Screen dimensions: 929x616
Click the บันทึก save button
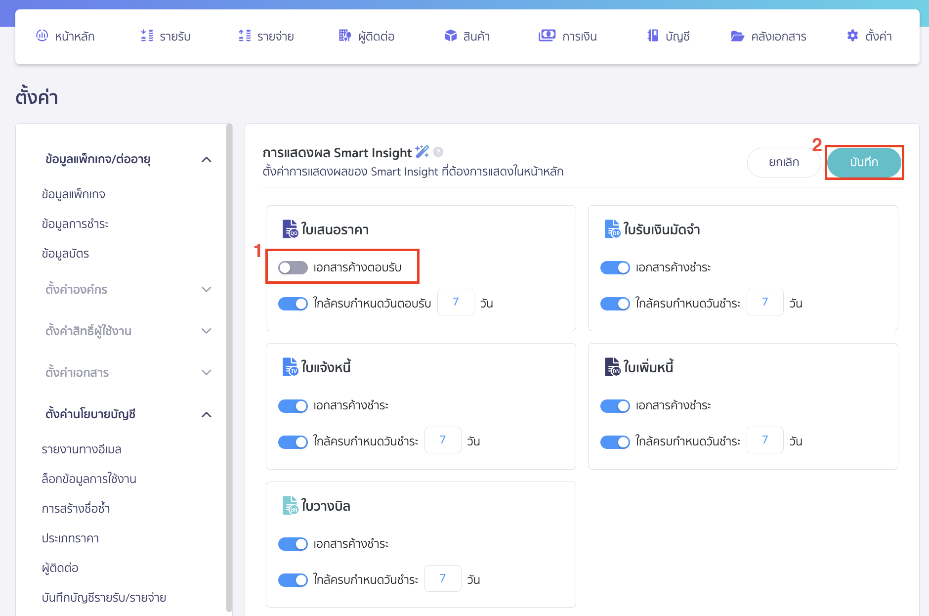coord(864,162)
